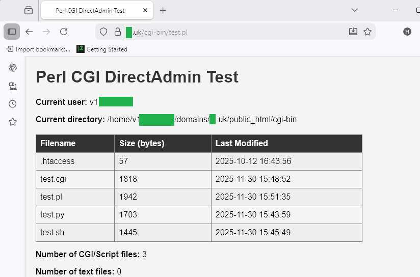Open the account profile avatar
The image size is (420, 277).
407,32
